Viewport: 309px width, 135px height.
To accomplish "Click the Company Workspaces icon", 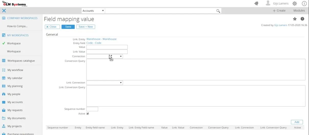I will tap(4, 18).
